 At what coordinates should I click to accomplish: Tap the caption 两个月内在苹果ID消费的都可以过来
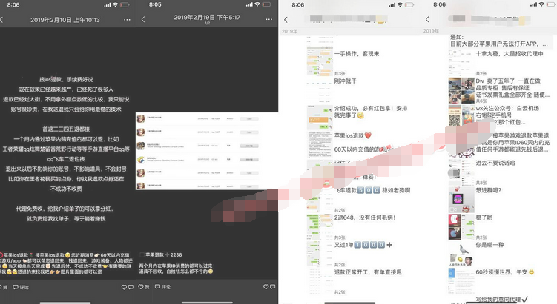[x=176, y=266]
